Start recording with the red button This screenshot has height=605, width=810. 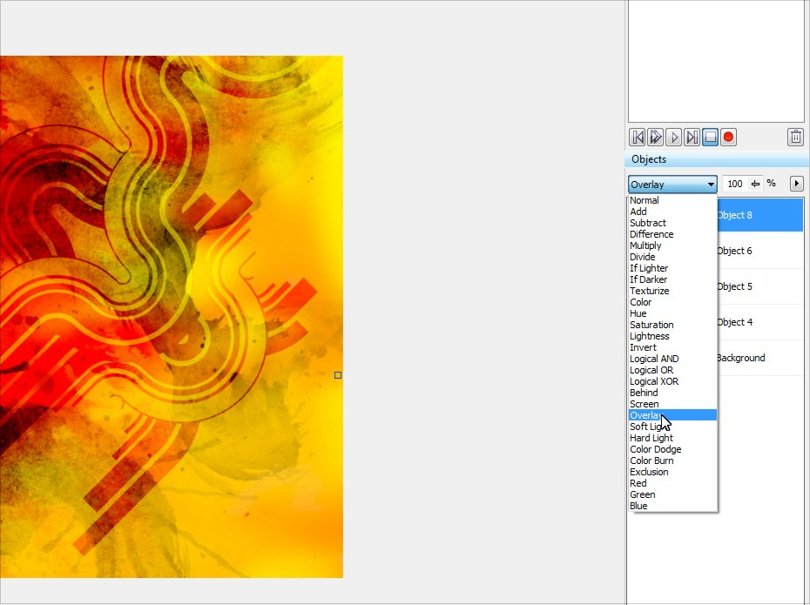point(729,138)
